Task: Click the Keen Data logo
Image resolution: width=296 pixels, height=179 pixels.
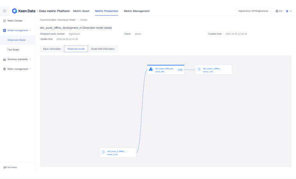Action: point(15,11)
